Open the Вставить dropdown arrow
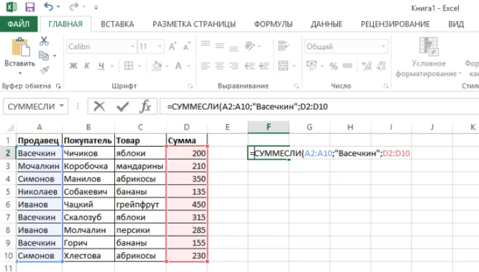479x272 pixels. coord(20,74)
